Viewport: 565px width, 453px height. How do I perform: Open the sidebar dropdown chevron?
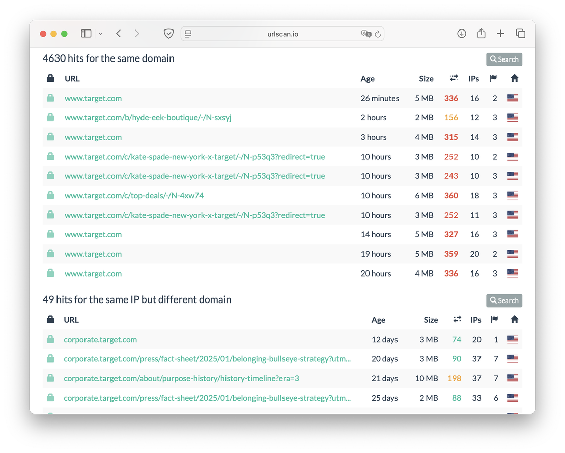[100, 34]
